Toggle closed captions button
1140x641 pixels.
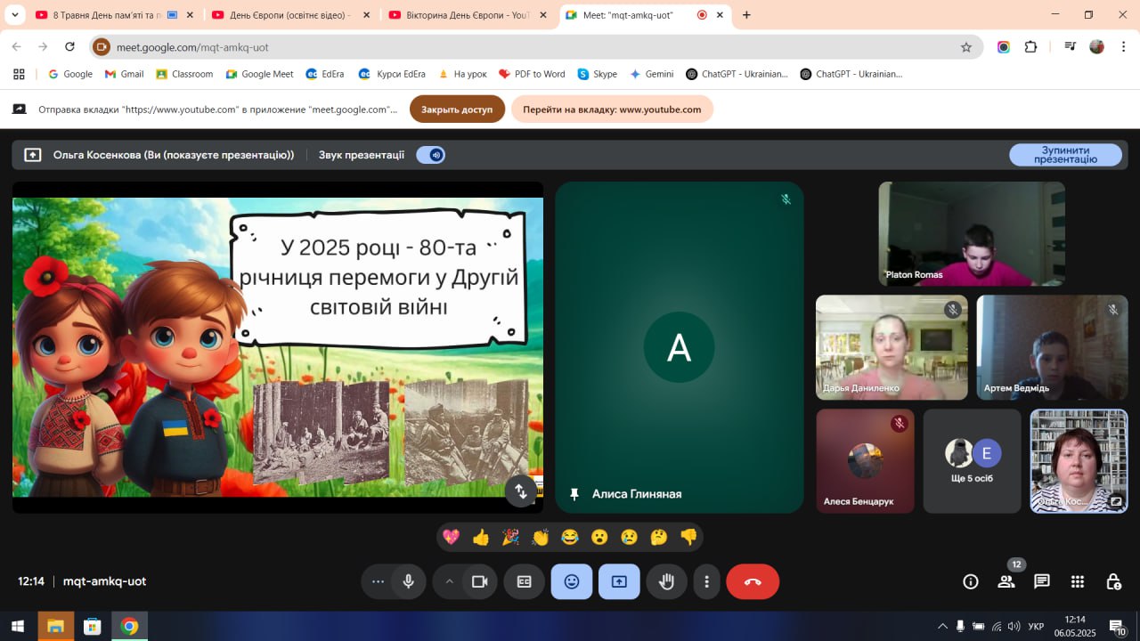pyautogui.click(x=524, y=581)
